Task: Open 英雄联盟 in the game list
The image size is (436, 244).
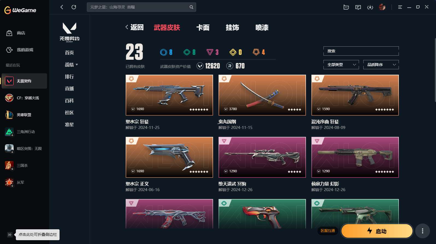Action: click(x=24, y=115)
